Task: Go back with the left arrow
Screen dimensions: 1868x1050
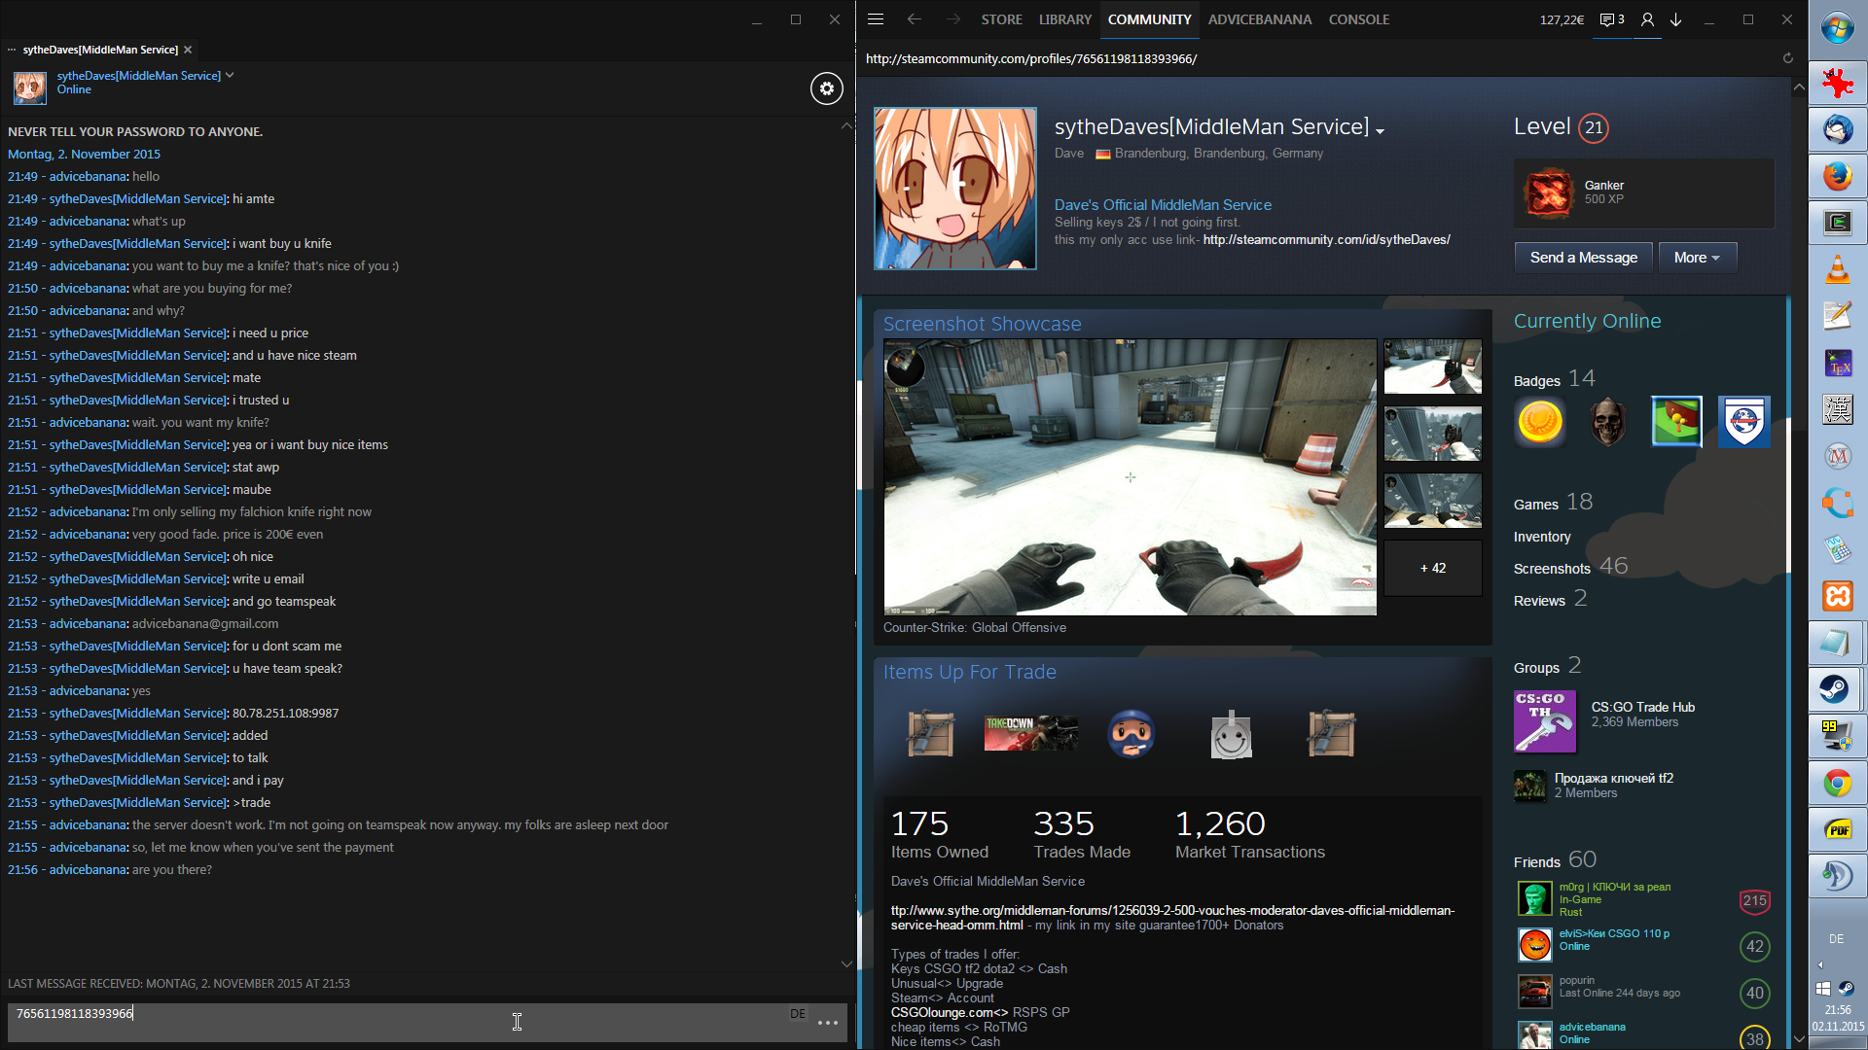Action: click(914, 19)
